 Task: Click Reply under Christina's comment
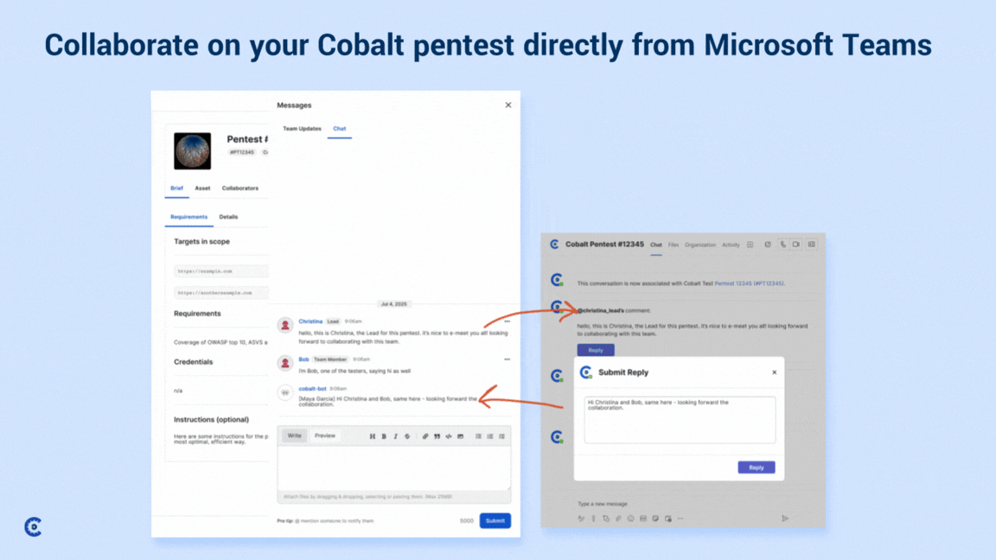point(595,350)
